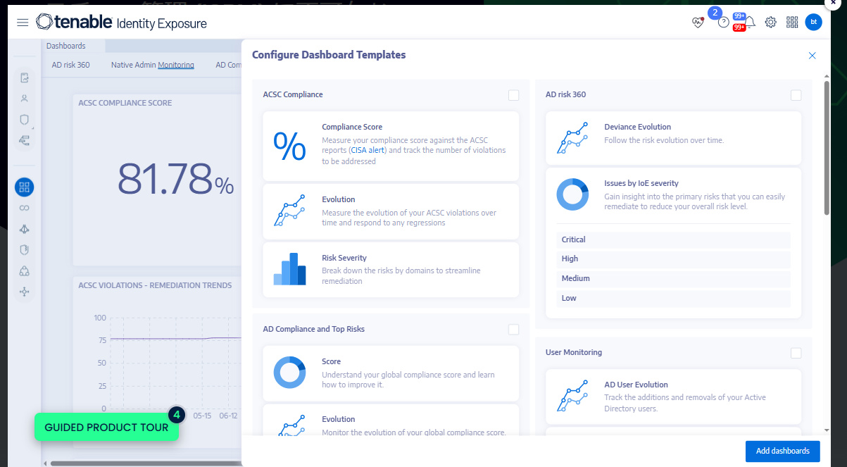Screen dimensions: 847x467
Task: Click the Deviance Evolution widget title
Action: pyautogui.click(x=637, y=127)
